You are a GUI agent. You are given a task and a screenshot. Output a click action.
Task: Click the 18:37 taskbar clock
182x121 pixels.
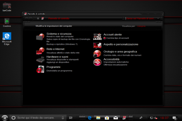pos(164,118)
